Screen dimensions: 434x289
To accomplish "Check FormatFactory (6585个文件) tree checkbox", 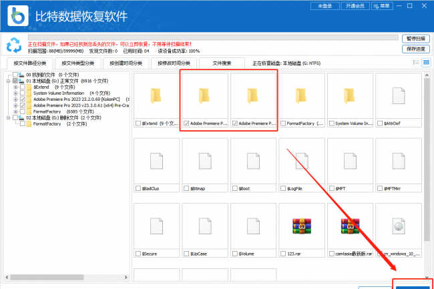I will coord(23,111).
